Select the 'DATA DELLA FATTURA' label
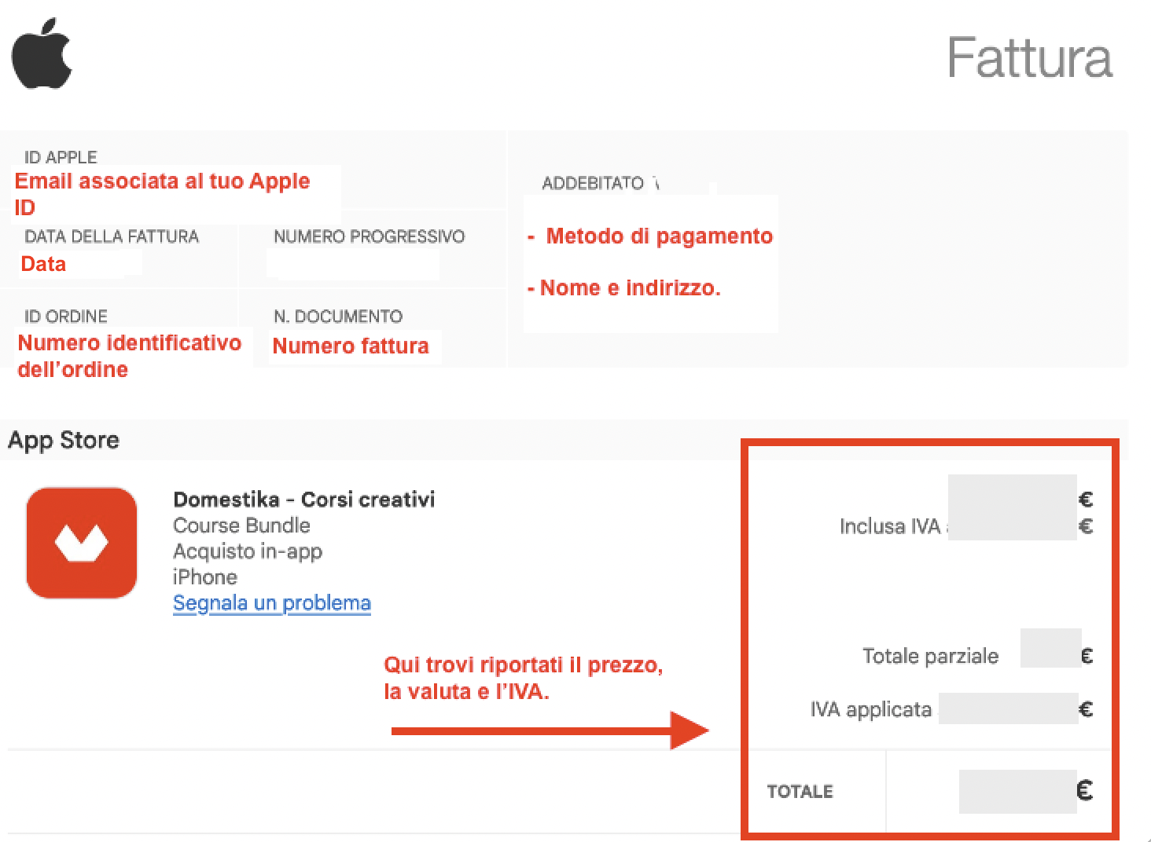This screenshot has width=1151, height=842. click(x=112, y=236)
